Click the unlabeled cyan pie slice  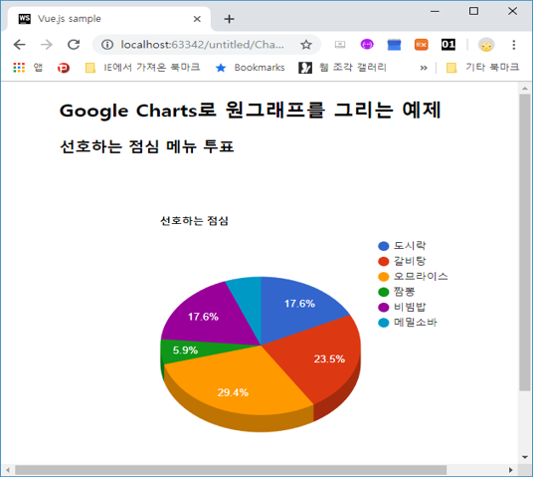tap(249, 300)
